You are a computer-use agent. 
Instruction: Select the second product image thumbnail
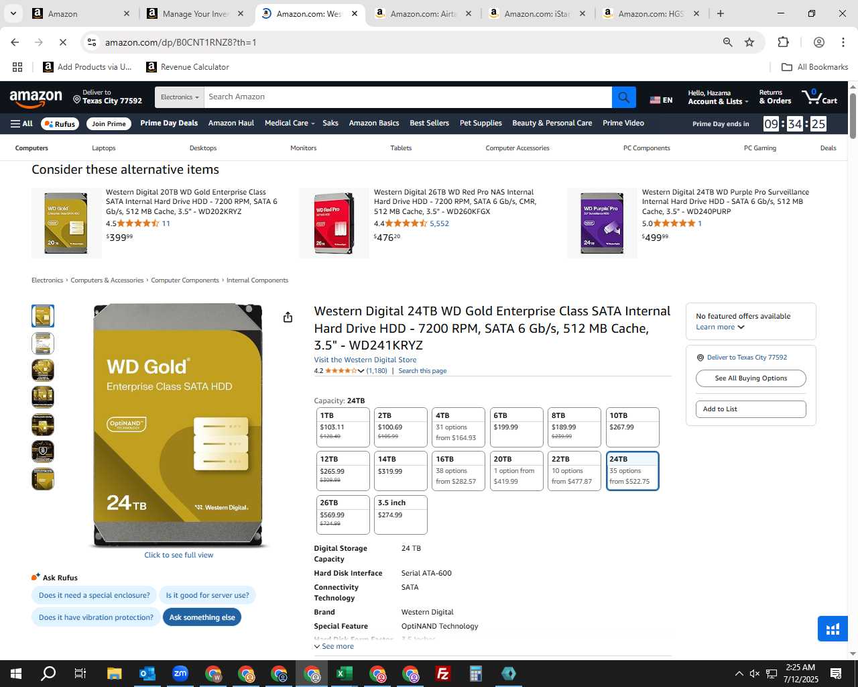pos(43,343)
